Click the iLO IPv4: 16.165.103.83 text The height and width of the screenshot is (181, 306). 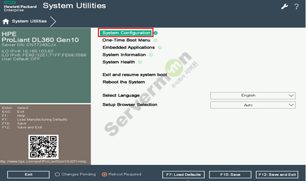click(27, 51)
